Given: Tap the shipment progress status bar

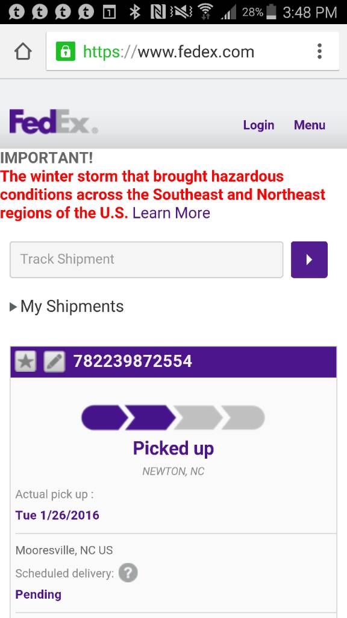Looking at the screenshot, I should (x=173, y=418).
